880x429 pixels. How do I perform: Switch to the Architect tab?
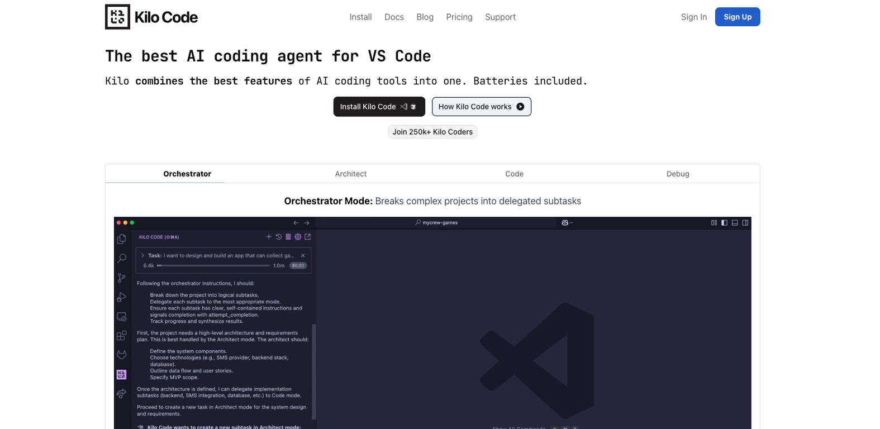[x=350, y=174]
